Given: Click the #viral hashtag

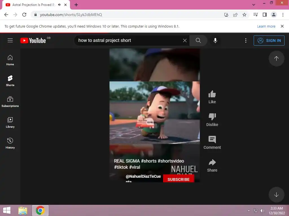Looking at the screenshot, I should click(135, 167).
